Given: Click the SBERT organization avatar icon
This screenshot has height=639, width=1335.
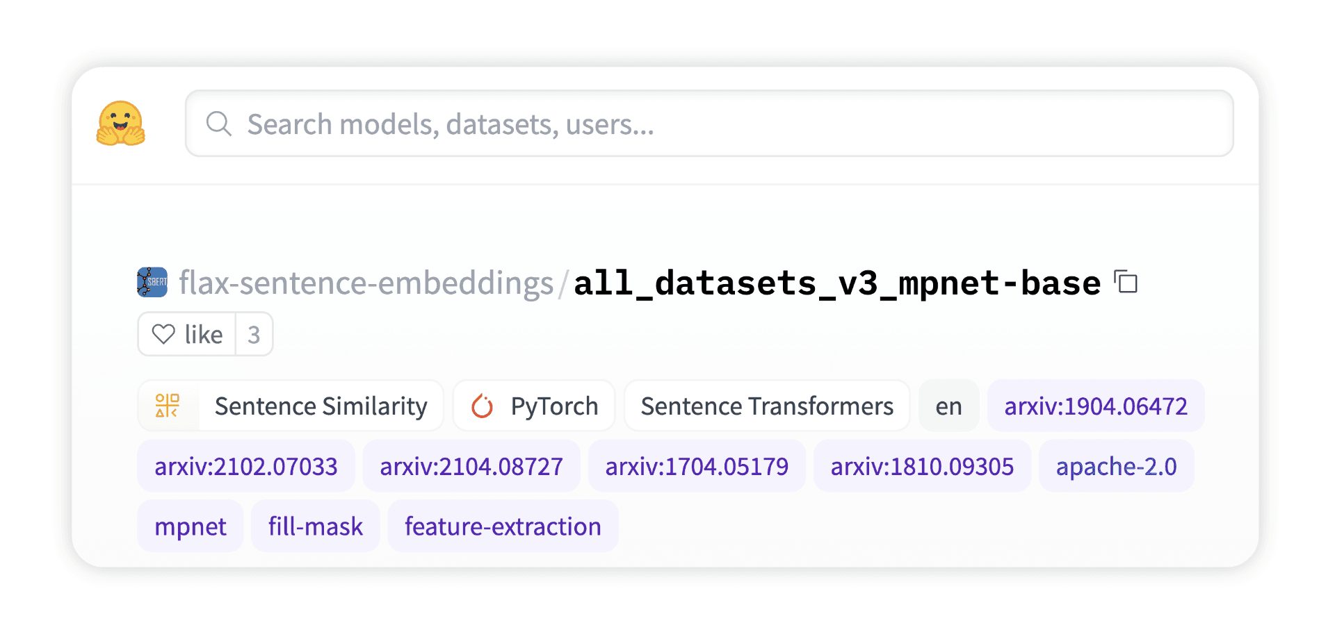Looking at the screenshot, I should 152,282.
